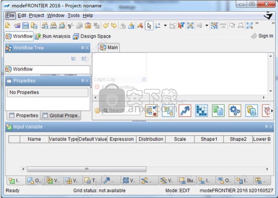Select the blue gears node icon
The height and width of the screenshot is (198, 278).
pyautogui.click(x=235, y=110)
